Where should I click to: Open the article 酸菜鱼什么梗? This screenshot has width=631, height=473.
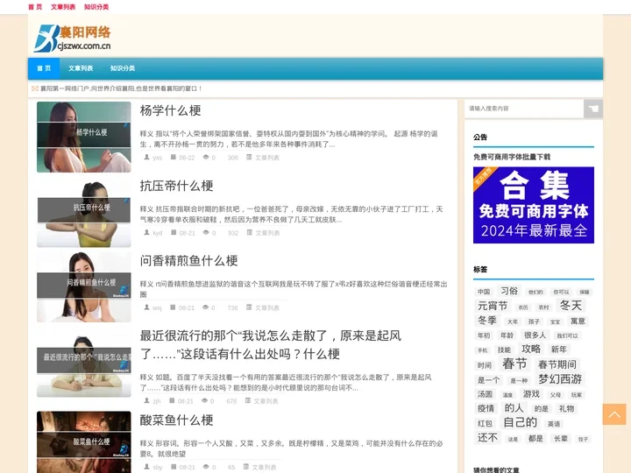176,420
